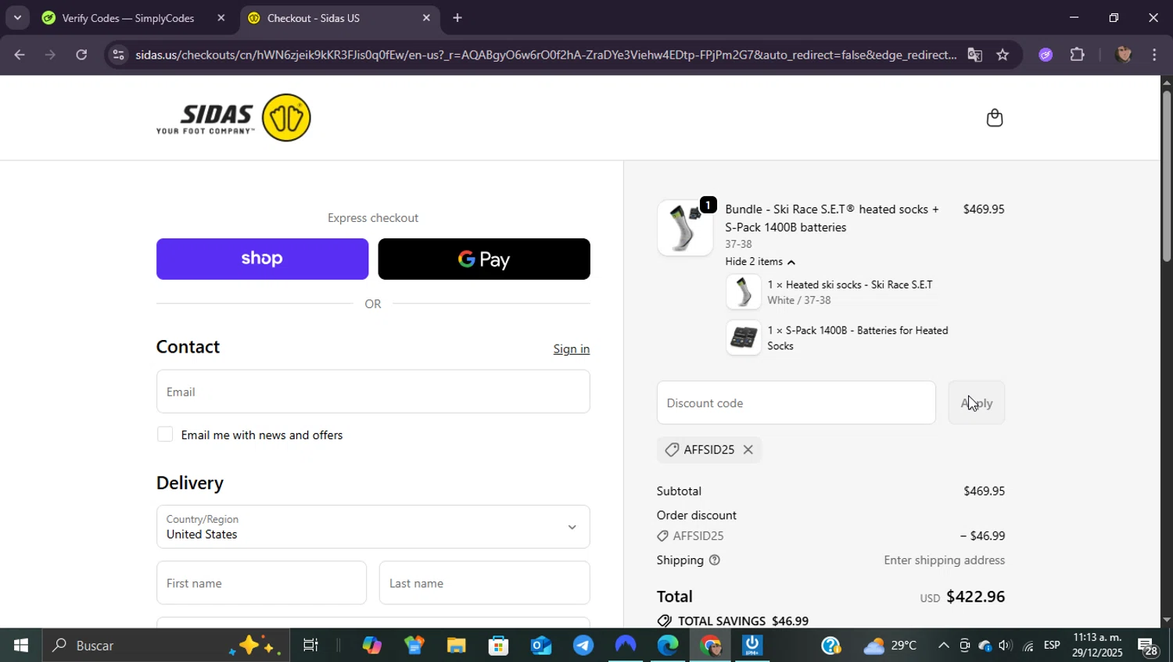Switch to Verify Codes — SimplyCodes tab

[128, 18]
